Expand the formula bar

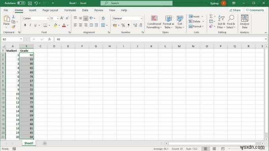pos(265,39)
